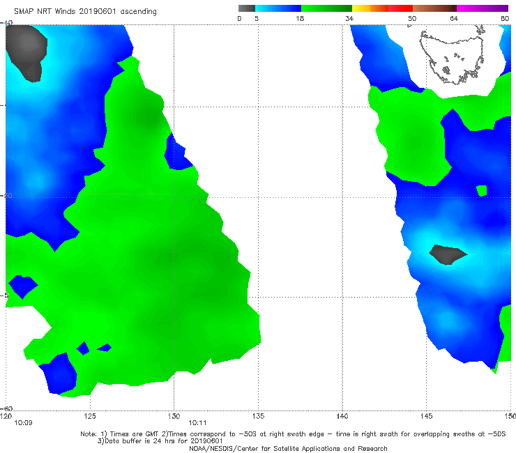Click the '34' label under the color bar
Viewport: 516px width, 453px height.
349,18
